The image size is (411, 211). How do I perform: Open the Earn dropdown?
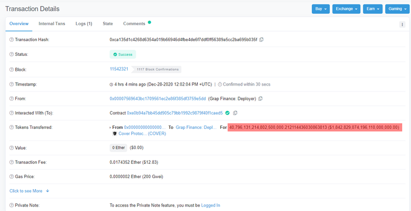373,9
